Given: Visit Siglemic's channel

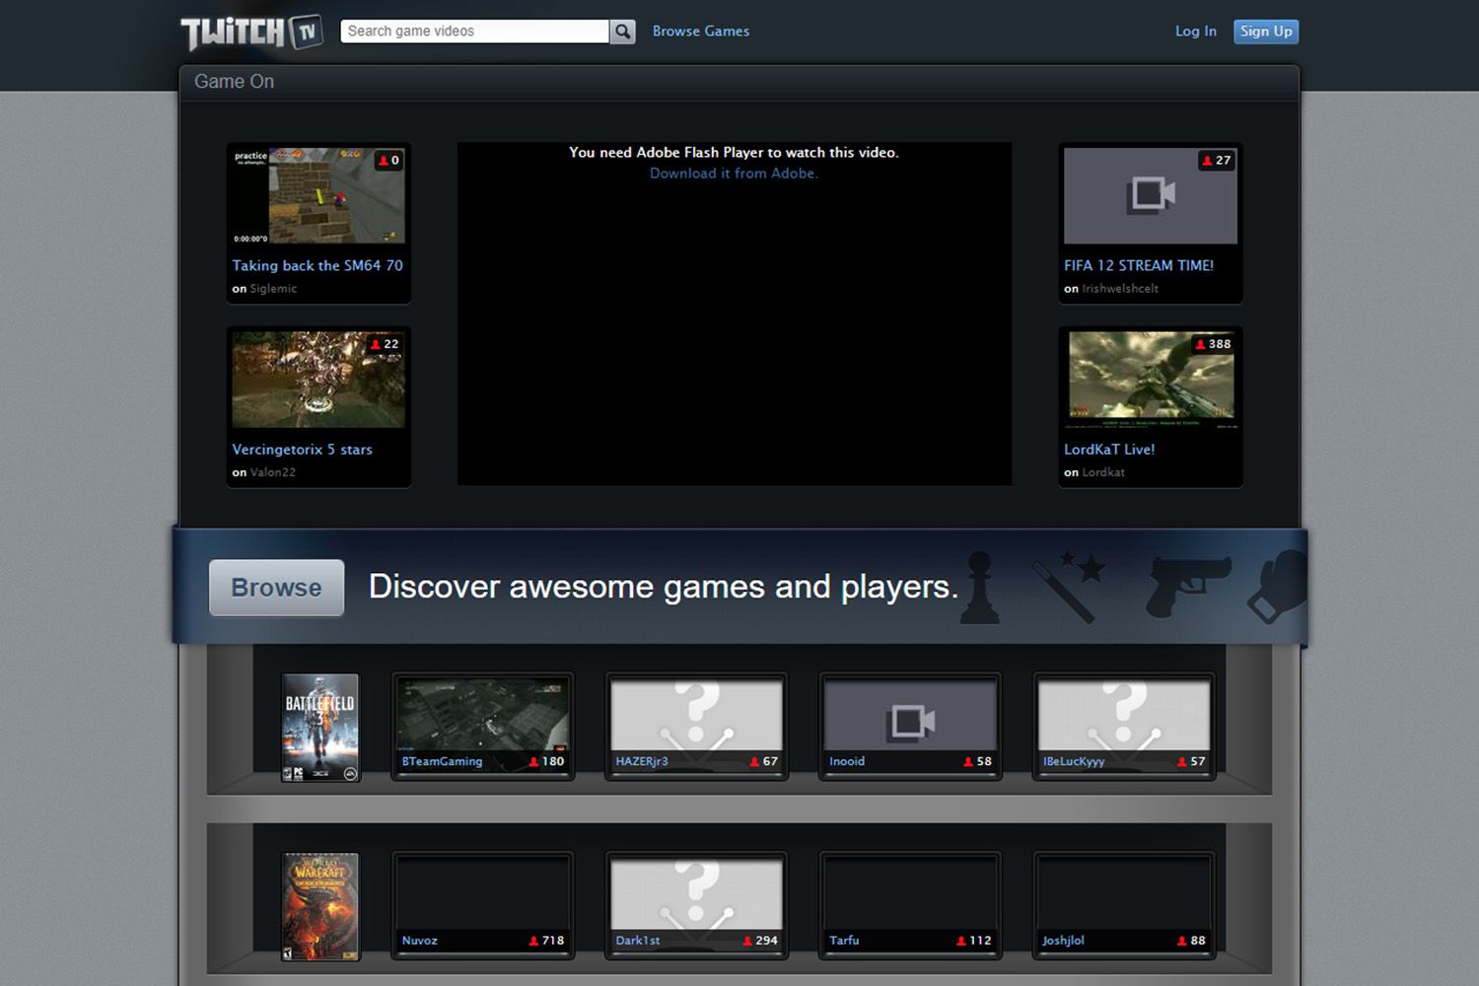Looking at the screenshot, I should pos(272,288).
